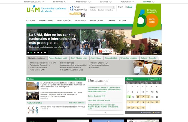Select day 24 in Agenda calendar

(143, 102)
